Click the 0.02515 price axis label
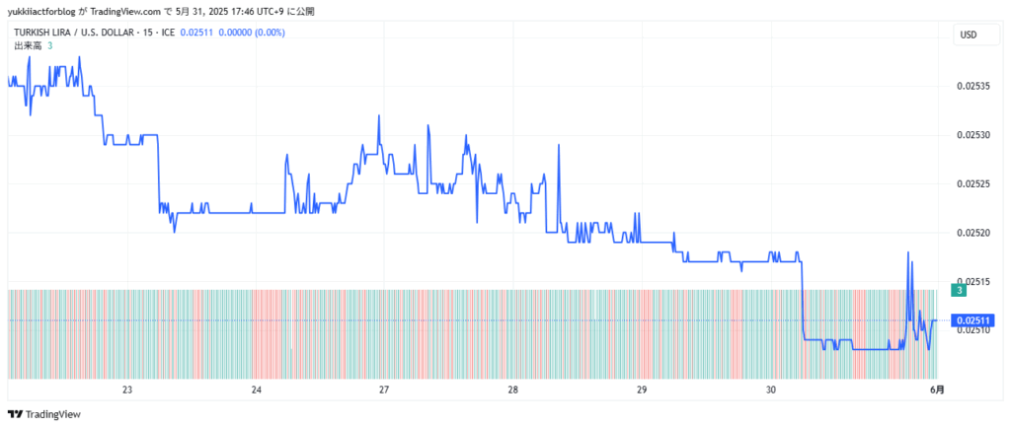This screenshot has width=1011, height=428. coord(973,281)
